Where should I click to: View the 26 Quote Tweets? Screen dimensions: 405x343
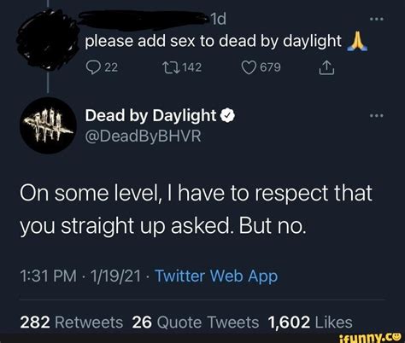tap(196, 323)
